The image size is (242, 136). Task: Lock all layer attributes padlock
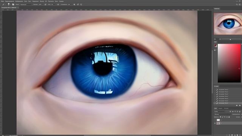click(229, 117)
